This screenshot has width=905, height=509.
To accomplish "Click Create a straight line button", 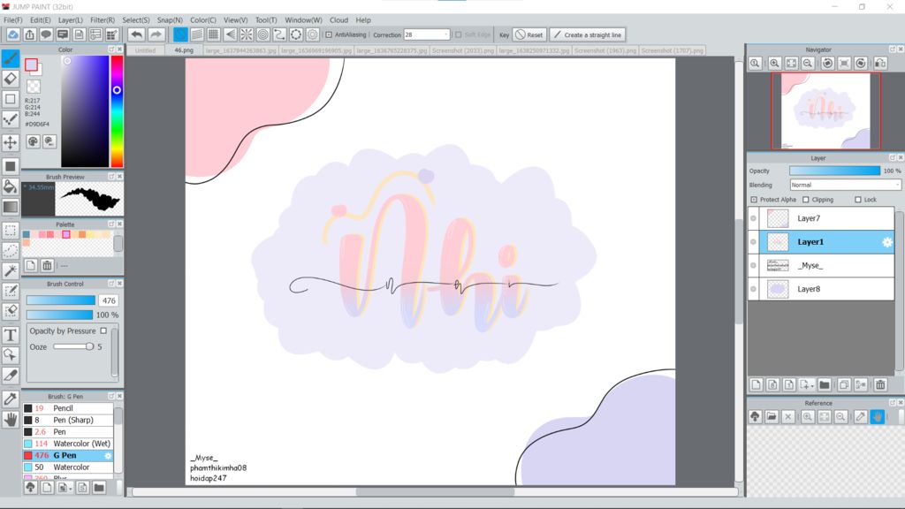I will pos(588,34).
